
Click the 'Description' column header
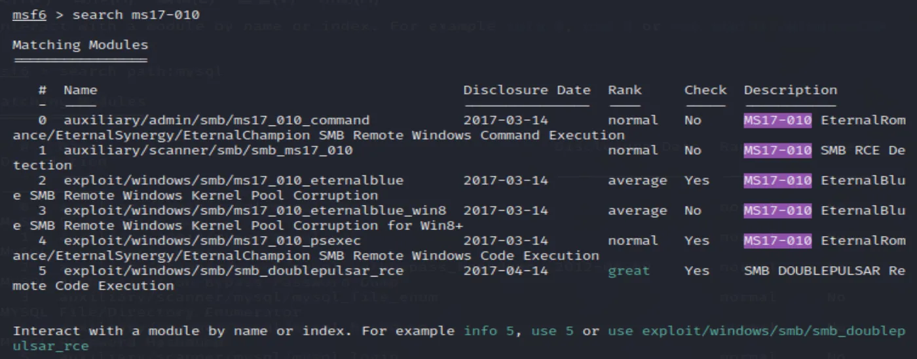[x=791, y=90]
